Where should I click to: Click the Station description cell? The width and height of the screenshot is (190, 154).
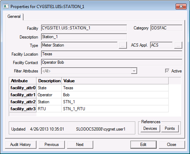(49, 102)
